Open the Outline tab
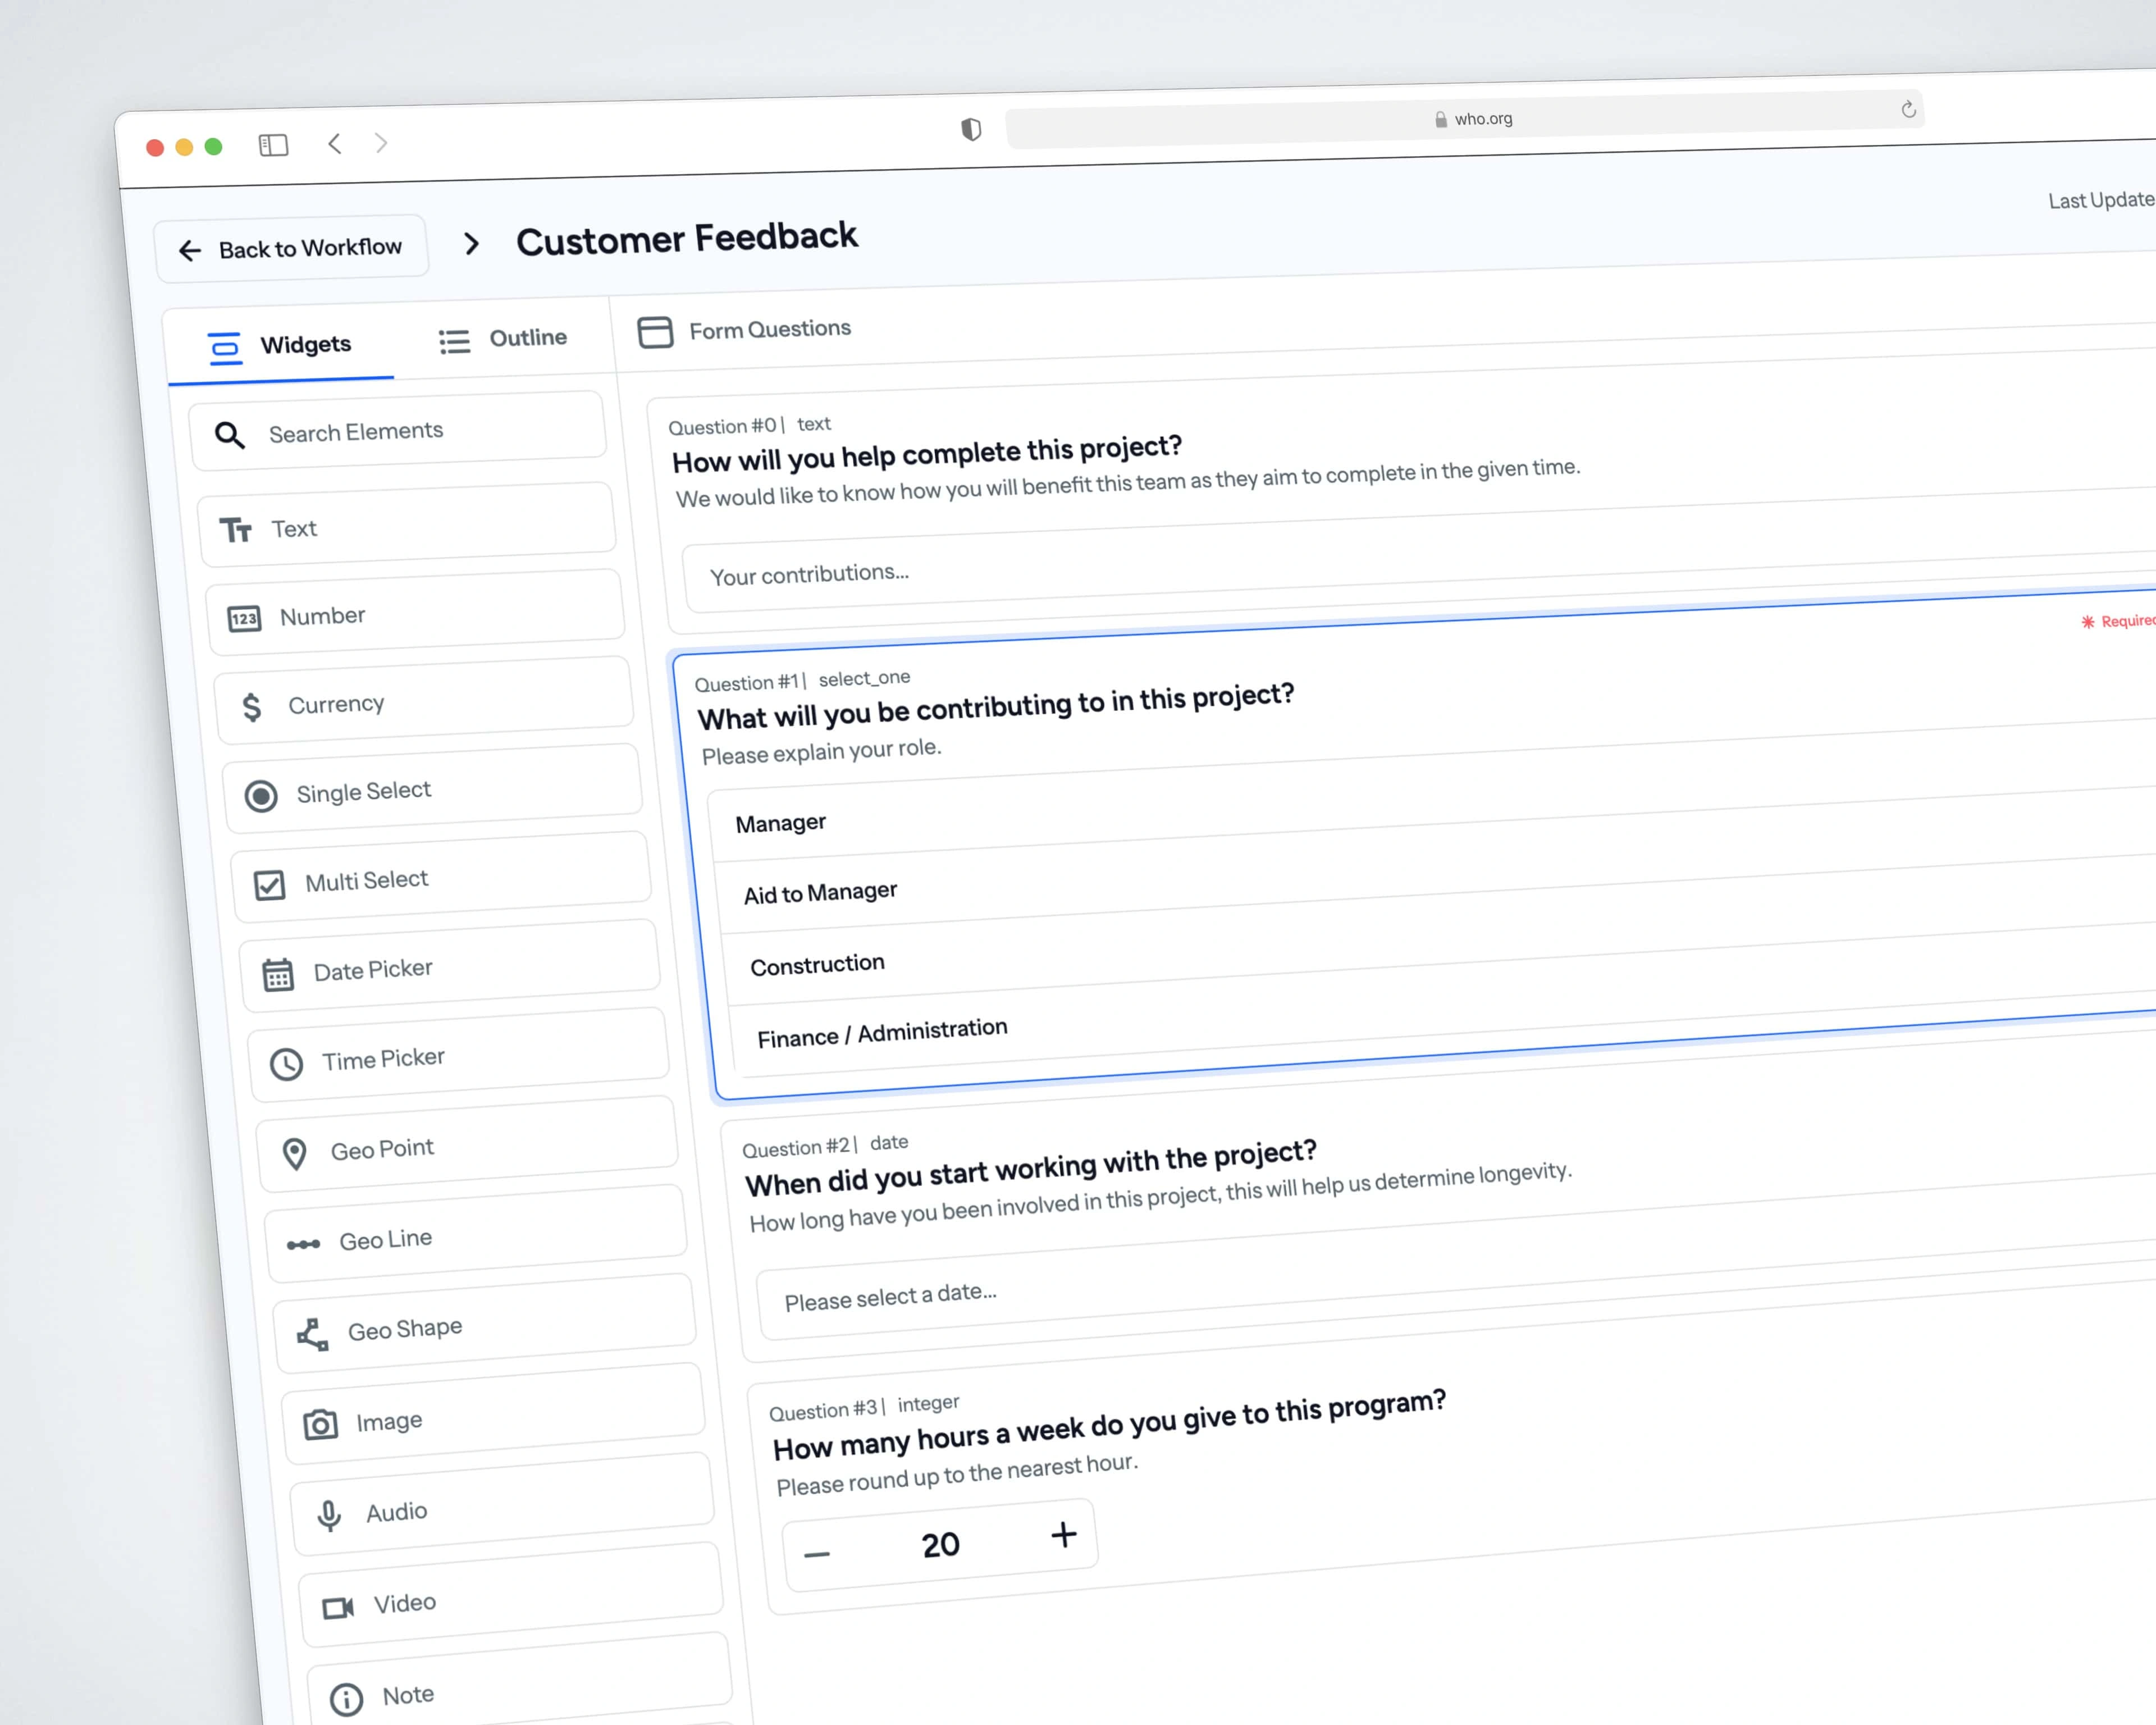The height and width of the screenshot is (1725, 2156). [x=503, y=339]
